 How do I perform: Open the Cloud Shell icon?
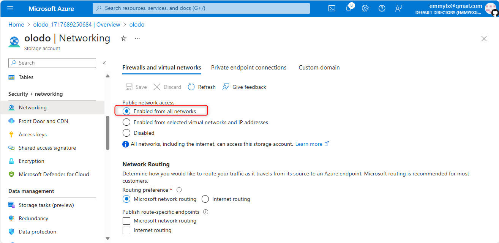tap(332, 8)
